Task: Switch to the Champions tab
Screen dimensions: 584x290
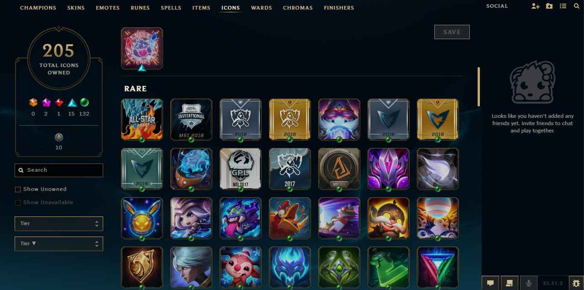Action: 38,8
